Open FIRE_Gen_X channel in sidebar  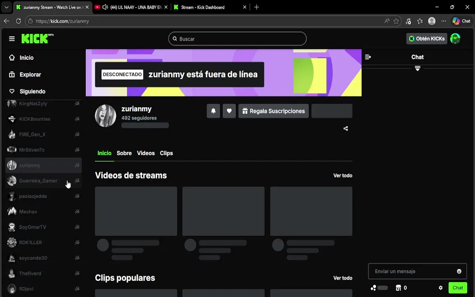coord(43,134)
